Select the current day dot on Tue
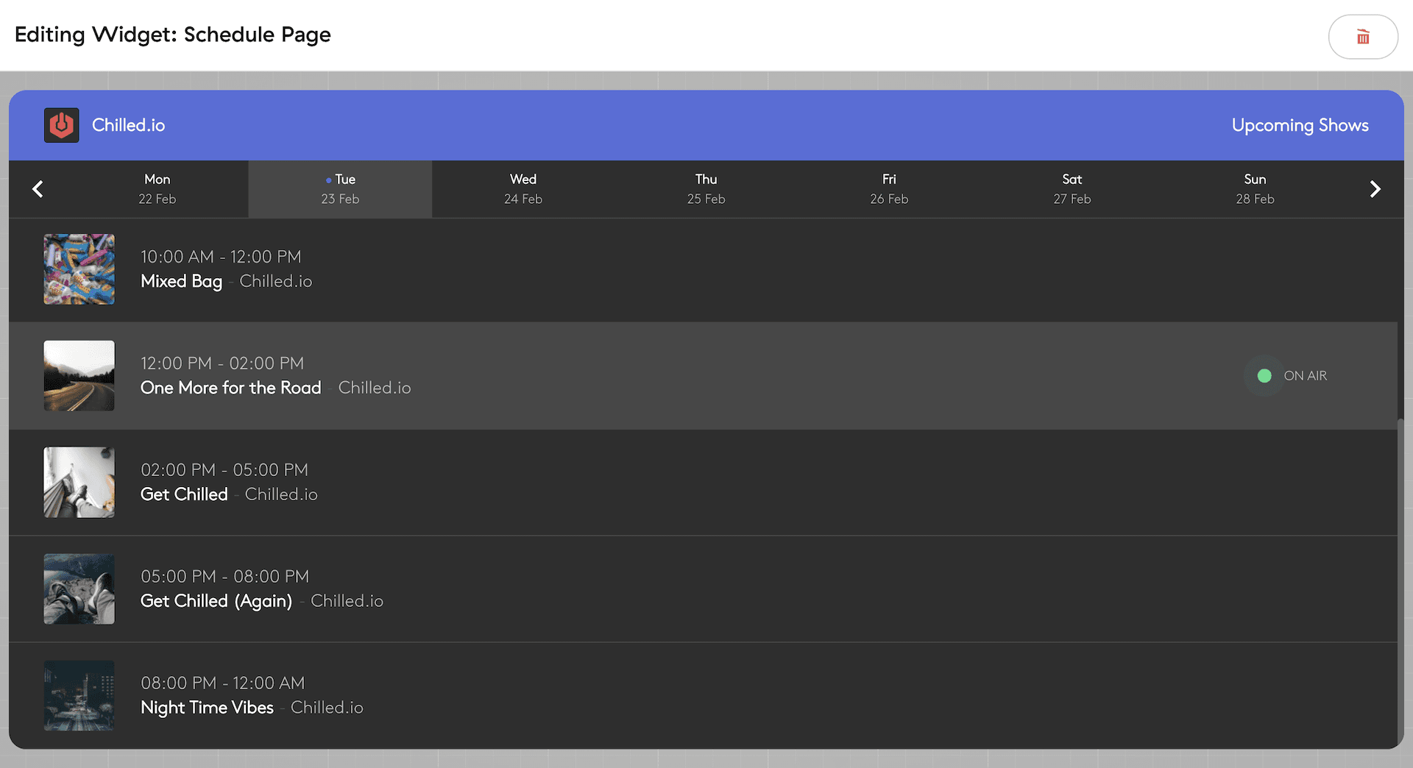 [327, 179]
